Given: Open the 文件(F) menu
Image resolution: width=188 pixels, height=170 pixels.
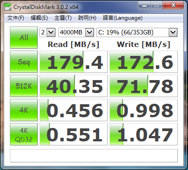Looking at the screenshot, I should [16, 18].
